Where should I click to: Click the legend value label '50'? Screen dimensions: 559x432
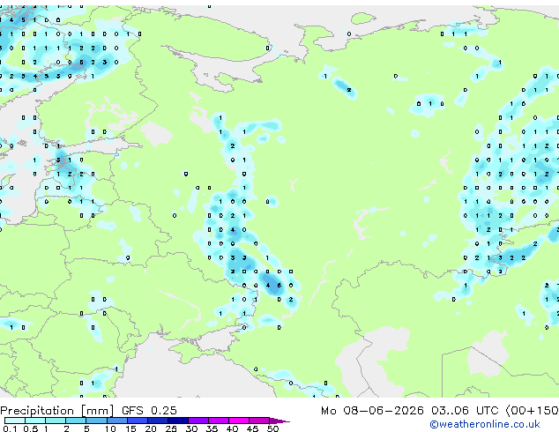click(x=272, y=428)
